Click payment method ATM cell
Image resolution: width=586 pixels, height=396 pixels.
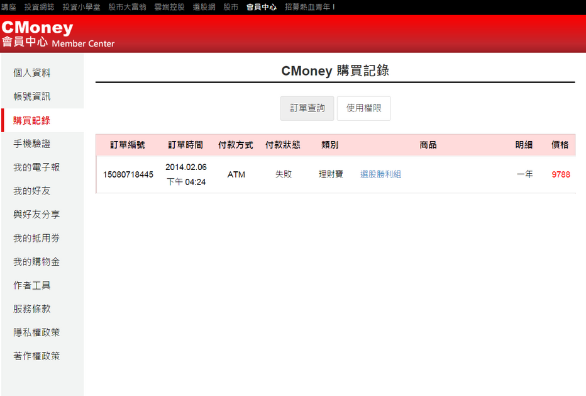tap(236, 174)
